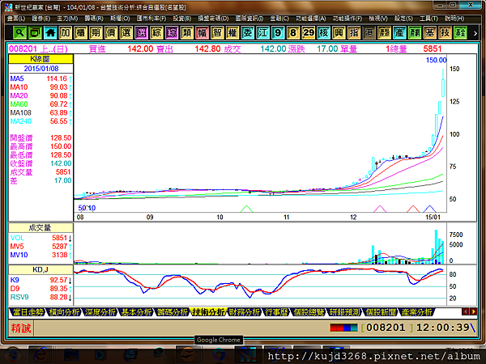486x364 pixels.
Task: Open Internet Explorer from the taskbar
Action: coord(40,355)
